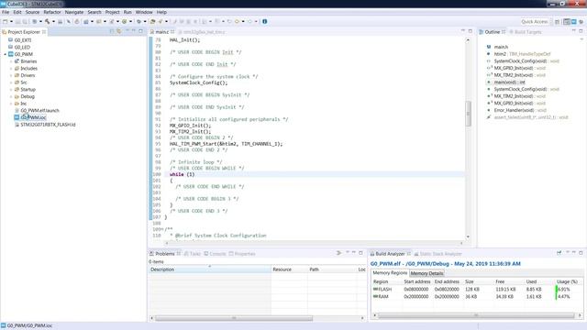Expand the Drivers folder
The image size is (587, 330).
click(11, 75)
